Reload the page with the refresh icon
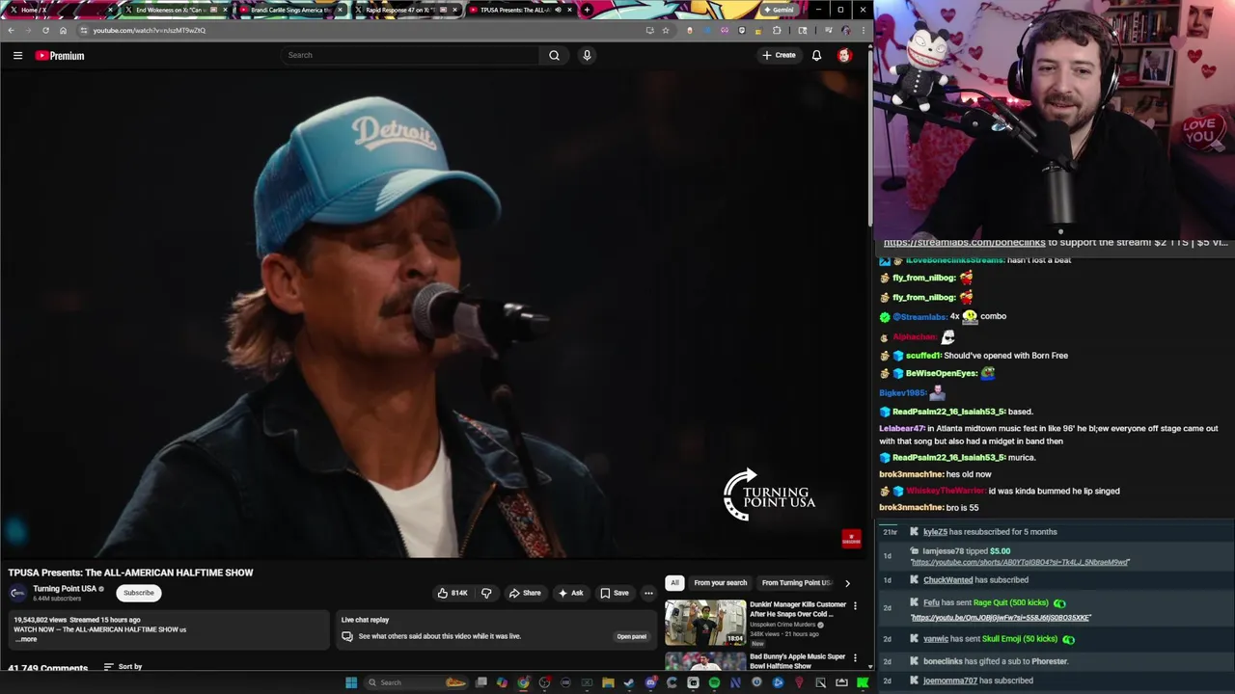The image size is (1235, 694). [x=45, y=30]
